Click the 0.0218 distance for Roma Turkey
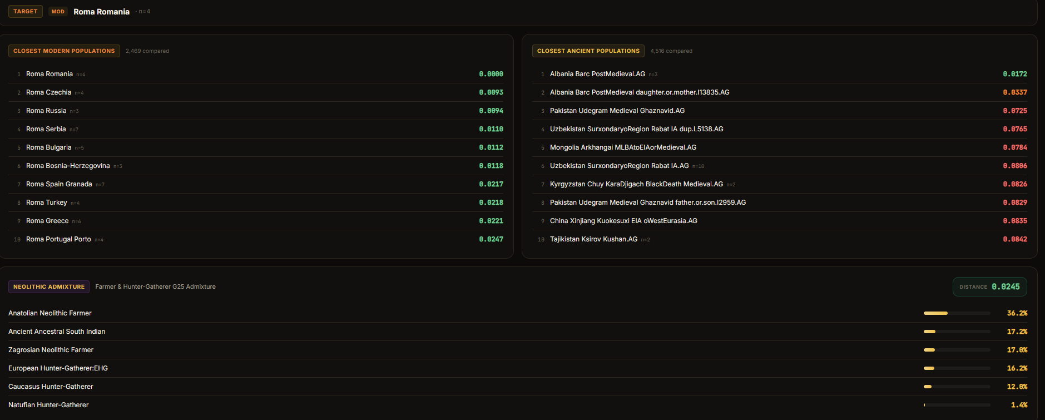 coord(491,202)
